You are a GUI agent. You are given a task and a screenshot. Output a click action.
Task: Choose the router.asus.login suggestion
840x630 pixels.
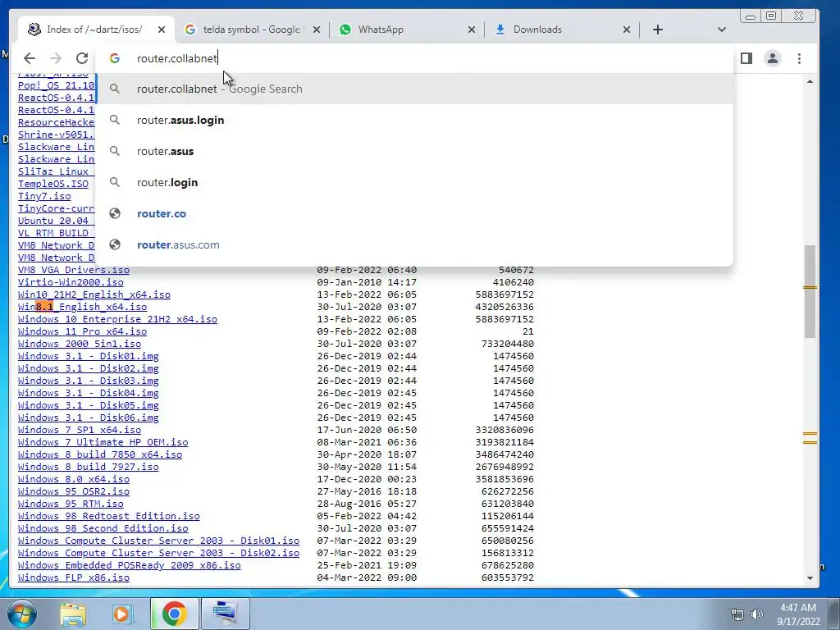point(414,120)
